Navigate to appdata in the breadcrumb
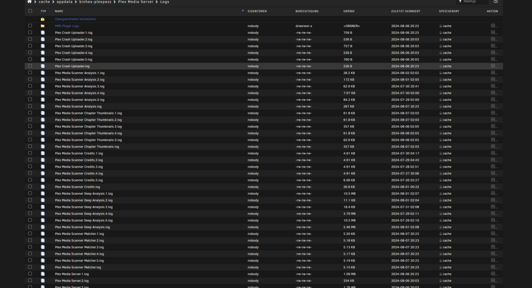Image resolution: width=532 pixels, height=288 pixels. pos(64,2)
